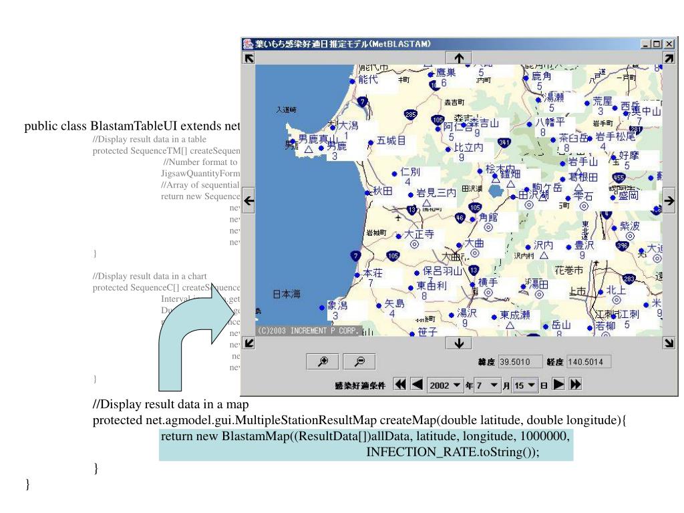Select the 象潟 station on the map
This screenshot has width=684, height=513.
(322, 307)
